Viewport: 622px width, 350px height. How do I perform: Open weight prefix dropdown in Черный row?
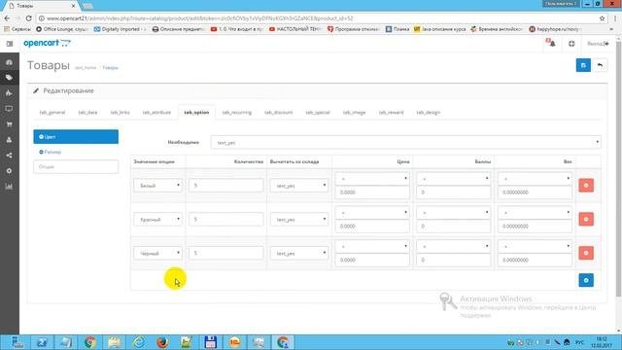[x=535, y=246]
